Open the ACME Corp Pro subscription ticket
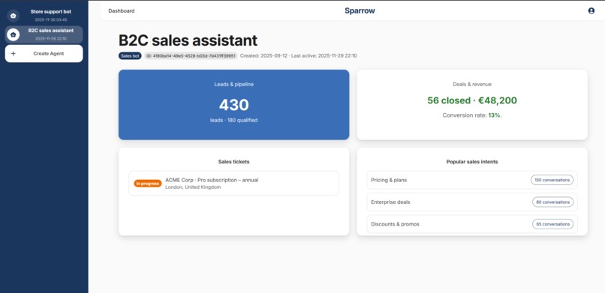Screen dimensions: 605x293 (x=234, y=184)
